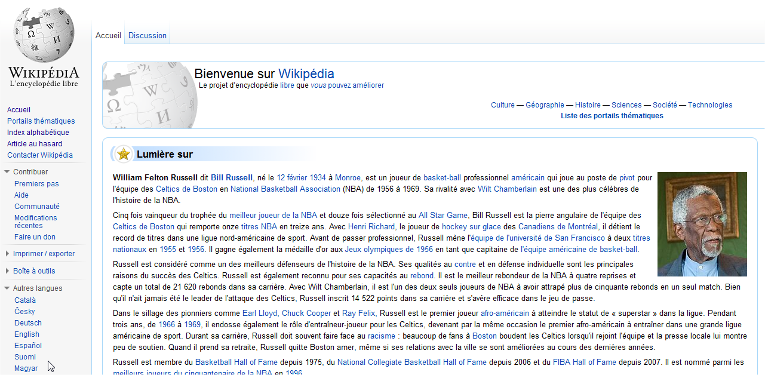The height and width of the screenshot is (375, 765).
Task: Open the Monroe link
Action: tap(349, 178)
